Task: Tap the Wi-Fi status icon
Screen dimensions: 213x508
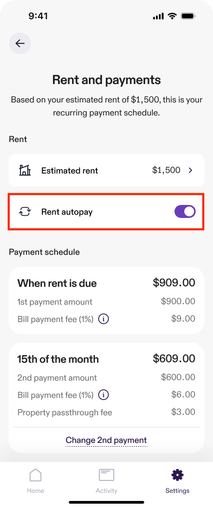Action: coord(172,16)
